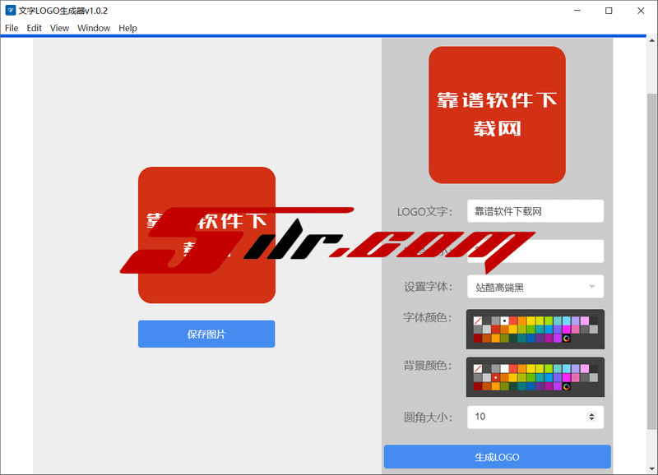Open the File menu
658x475 pixels.
point(12,28)
